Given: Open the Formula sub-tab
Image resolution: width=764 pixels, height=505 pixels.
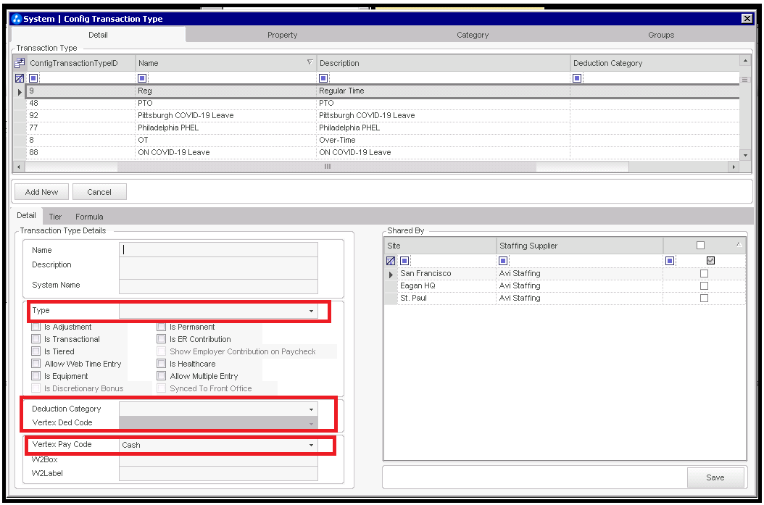Looking at the screenshot, I should click(x=89, y=217).
